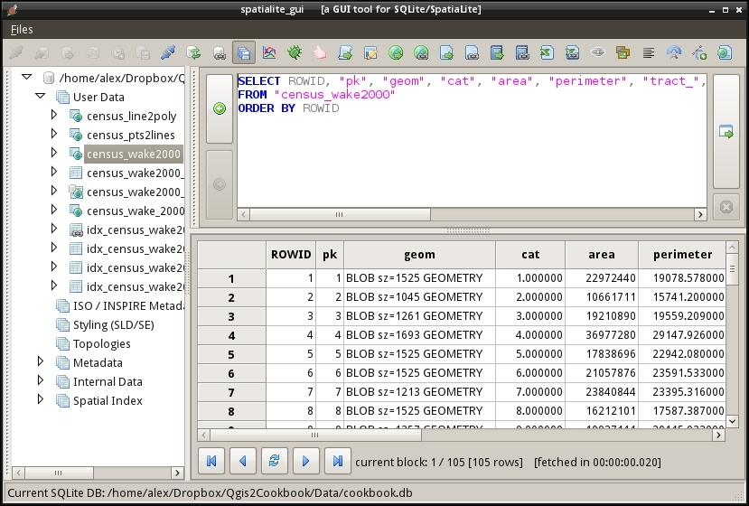The height and width of the screenshot is (506, 749).
Task: Click the blue book with green arrow icon
Action: [497, 52]
